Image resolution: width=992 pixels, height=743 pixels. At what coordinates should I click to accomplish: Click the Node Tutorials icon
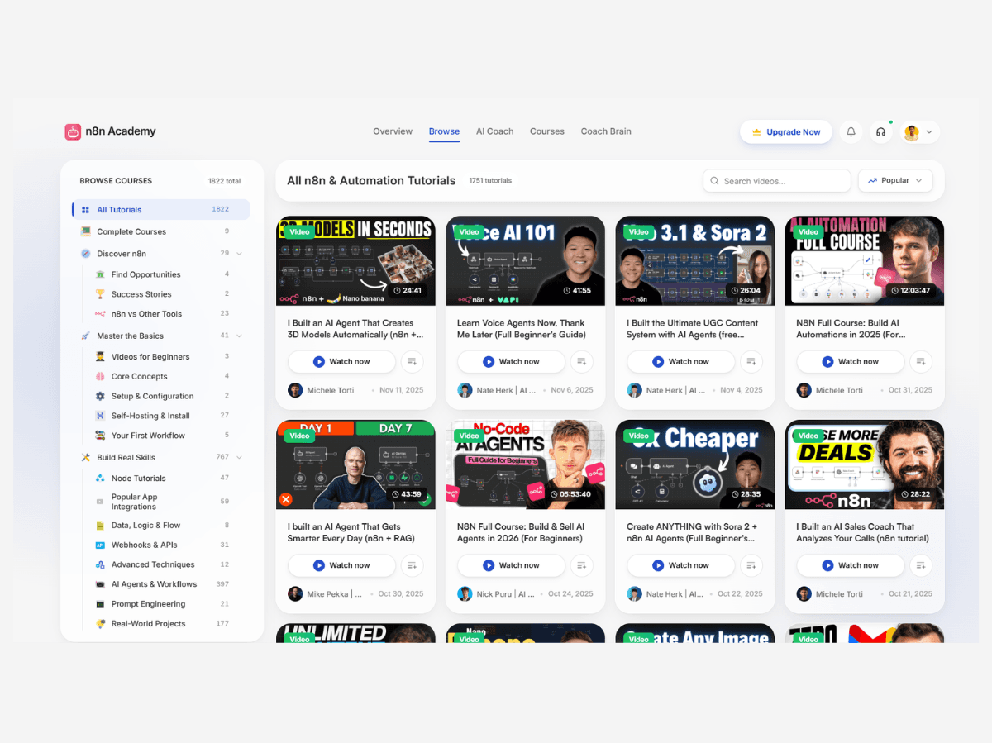[x=100, y=478]
